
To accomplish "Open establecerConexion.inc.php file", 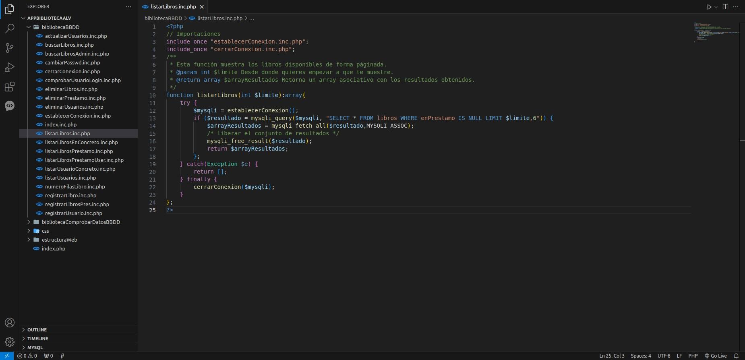I will coord(79,116).
